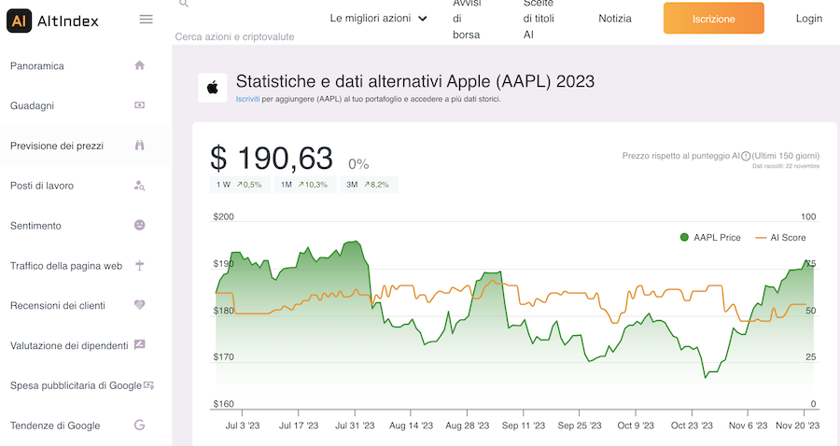Focus the Cerca azioni e criptovalute search field
Screen dimensions: 840x446
tap(234, 36)
